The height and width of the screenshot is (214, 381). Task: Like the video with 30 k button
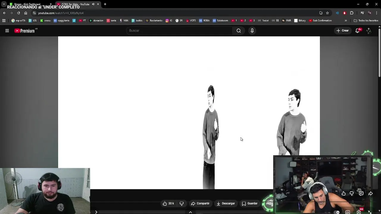168,203
